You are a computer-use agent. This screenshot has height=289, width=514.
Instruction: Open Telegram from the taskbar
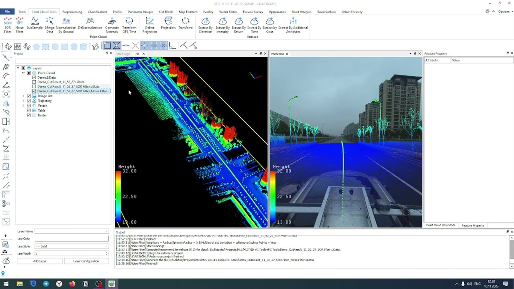pos(46,284)
